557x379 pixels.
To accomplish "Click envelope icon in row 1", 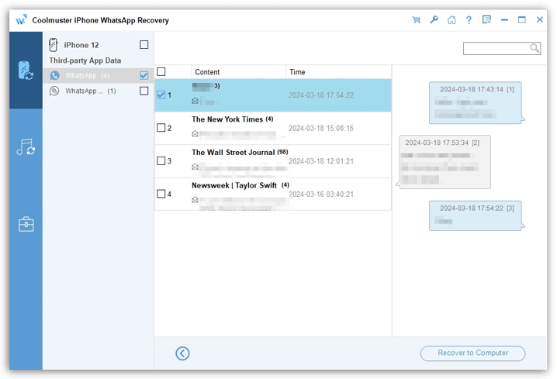I will [x=195, y=101].
